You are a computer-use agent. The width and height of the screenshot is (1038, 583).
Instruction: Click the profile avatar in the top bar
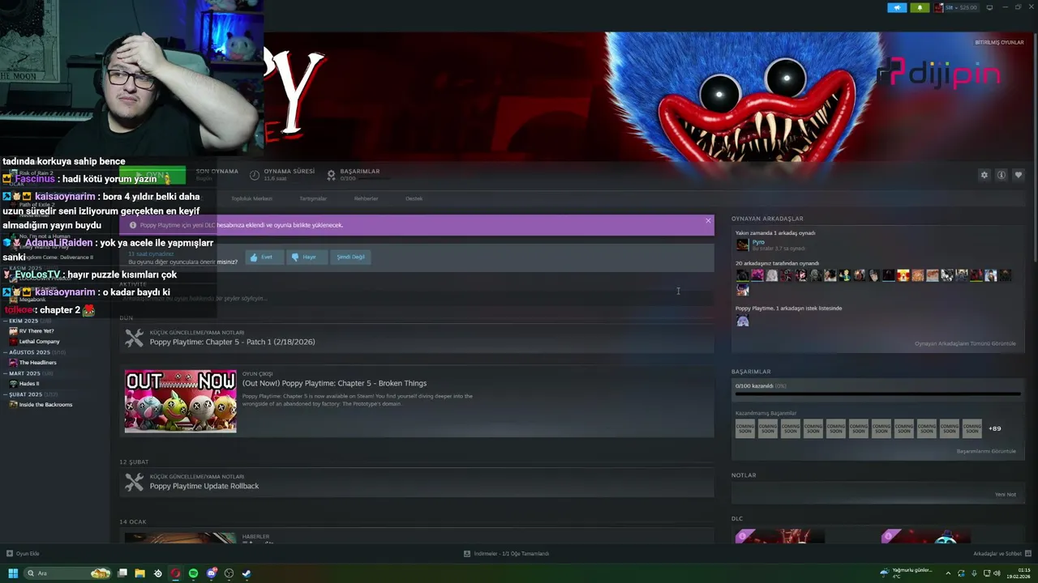(938, 7)
